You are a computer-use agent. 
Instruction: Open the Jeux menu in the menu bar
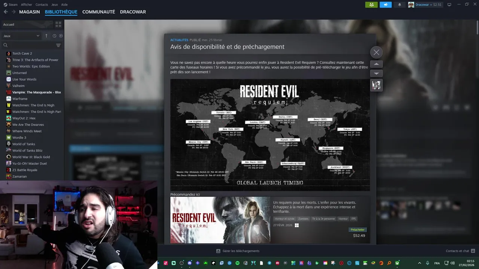click(x=55, y=4)
